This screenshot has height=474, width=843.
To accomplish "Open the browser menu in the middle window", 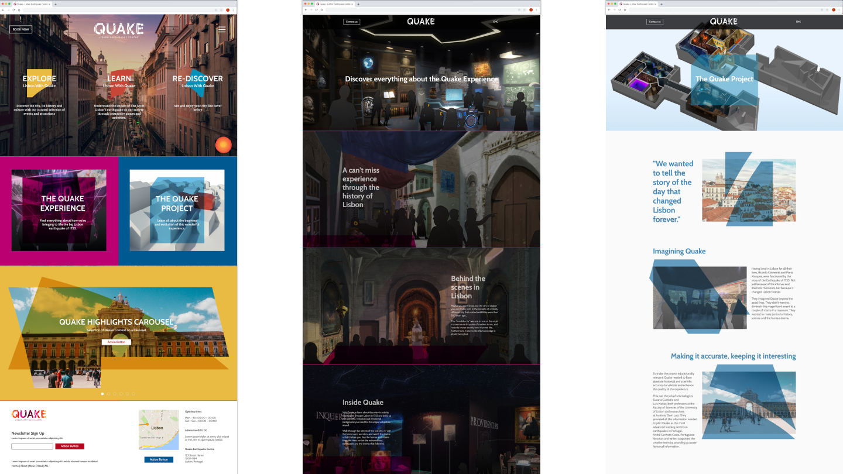I will 536,10.
